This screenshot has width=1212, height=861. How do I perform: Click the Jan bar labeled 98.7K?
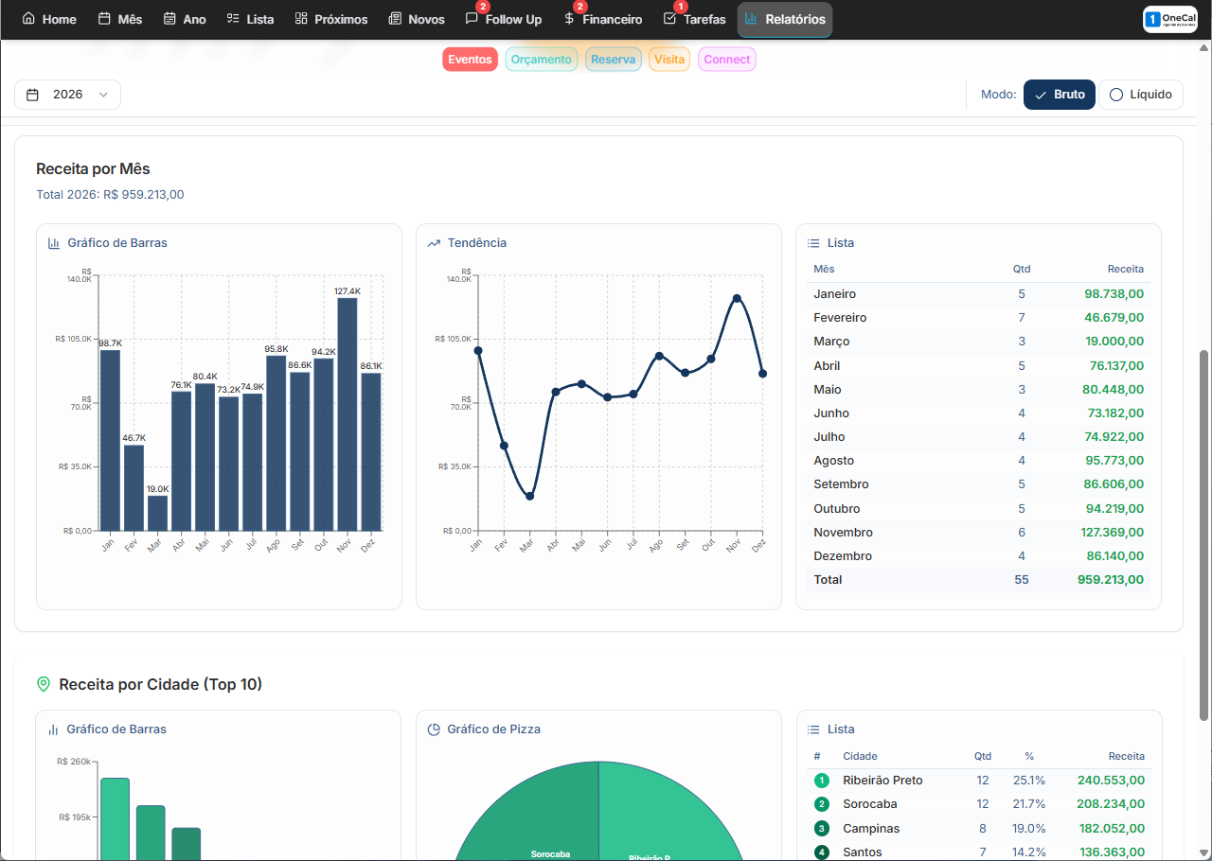pos(110,440)
